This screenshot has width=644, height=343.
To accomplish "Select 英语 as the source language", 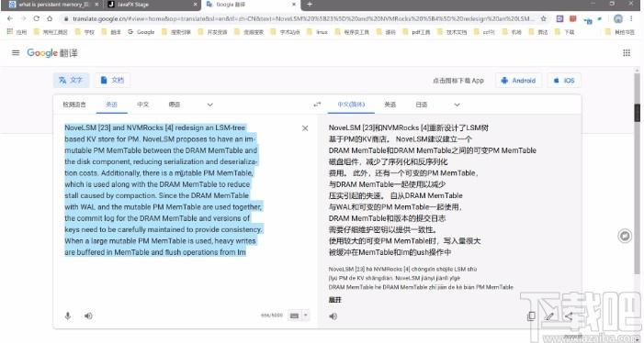I will coord(112,105).
